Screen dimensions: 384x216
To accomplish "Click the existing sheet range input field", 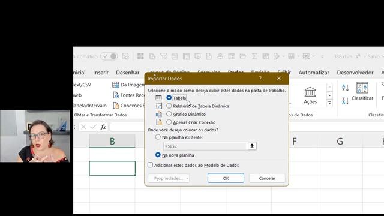I will click(205, 146).
